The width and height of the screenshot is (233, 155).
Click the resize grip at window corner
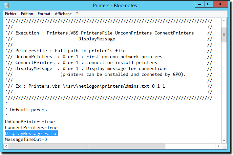224,147
